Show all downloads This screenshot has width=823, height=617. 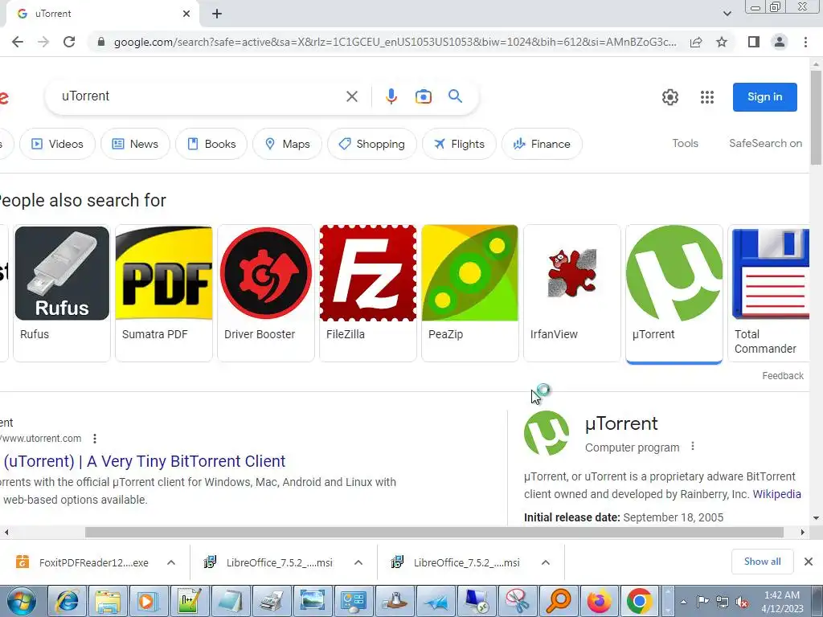click(762, 562)
